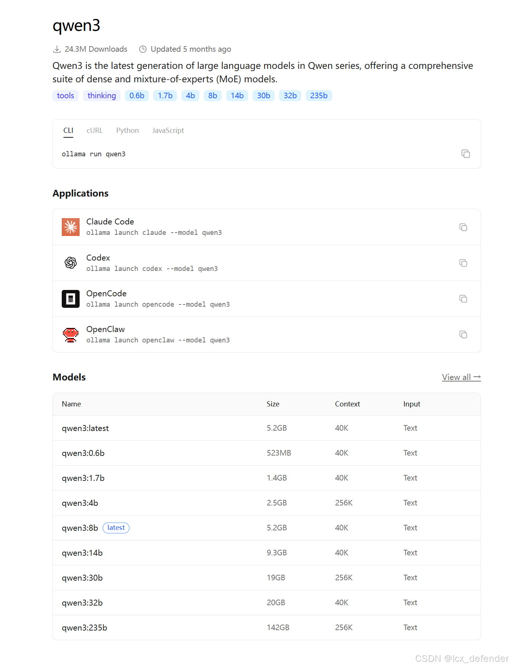Image resolution: width=510 pixels, height=667 pixels.
Task: Open the qwen3:8b model
Action: point(80,528)
